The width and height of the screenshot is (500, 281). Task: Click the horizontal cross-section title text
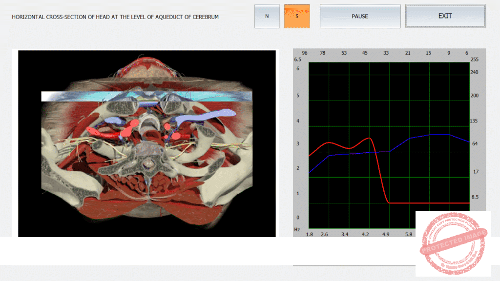click(x=115, y=17)
